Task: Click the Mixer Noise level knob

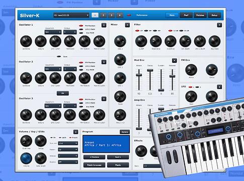Action: click(x=120, y=97)
